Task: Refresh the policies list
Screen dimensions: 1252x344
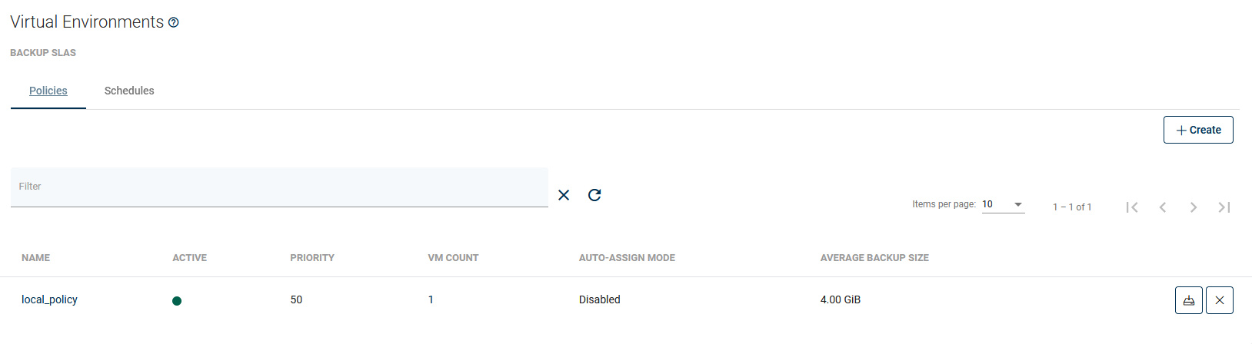Action: [x=594, y=195]
